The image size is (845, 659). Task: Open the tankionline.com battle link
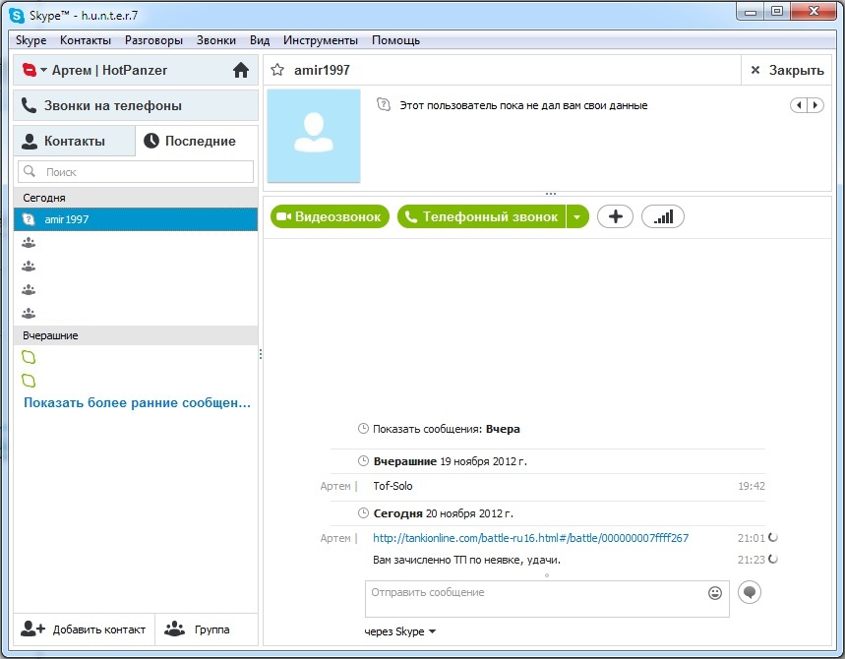pos(530,538)
